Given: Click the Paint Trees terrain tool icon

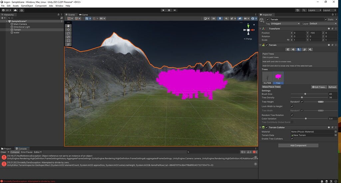Looking at the screenshot, I should 299,50.
